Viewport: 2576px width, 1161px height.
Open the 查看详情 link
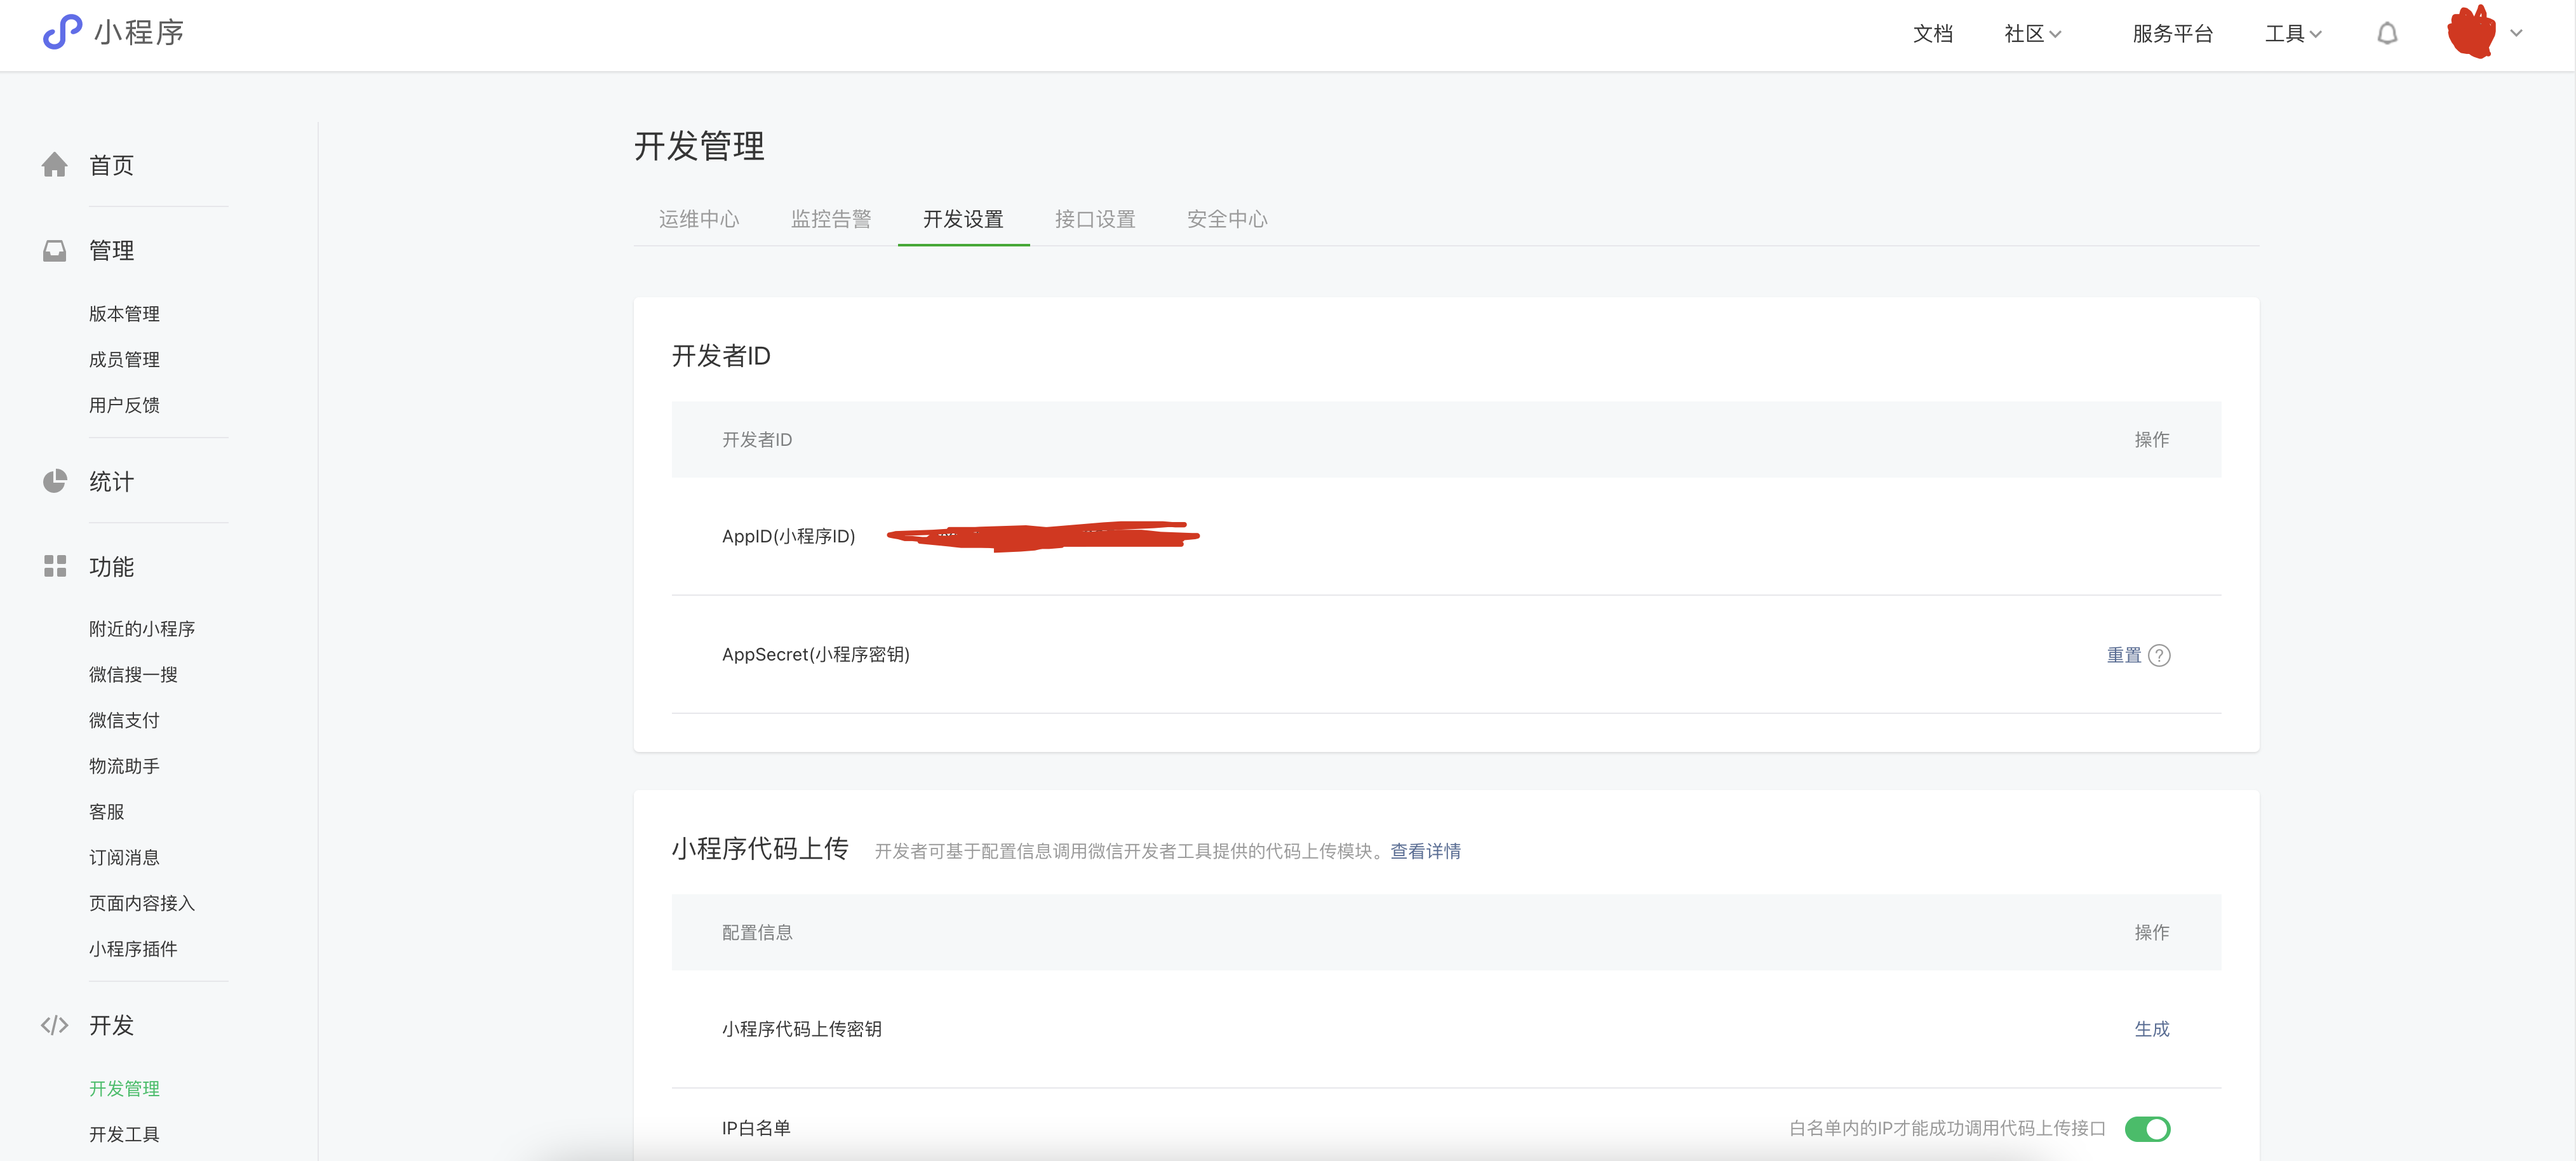[1425, 851]
